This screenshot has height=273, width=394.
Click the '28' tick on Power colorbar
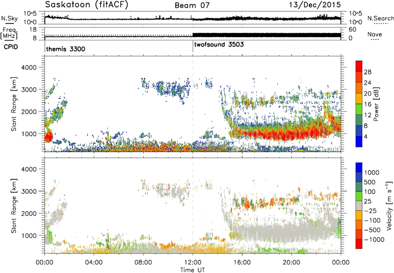point(367,72)
